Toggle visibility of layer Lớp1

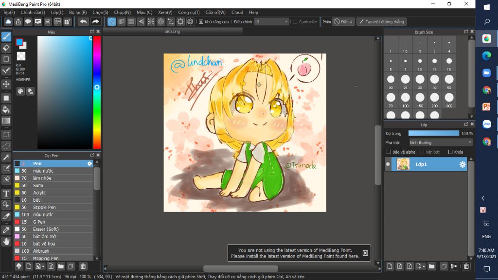[388, 164]
